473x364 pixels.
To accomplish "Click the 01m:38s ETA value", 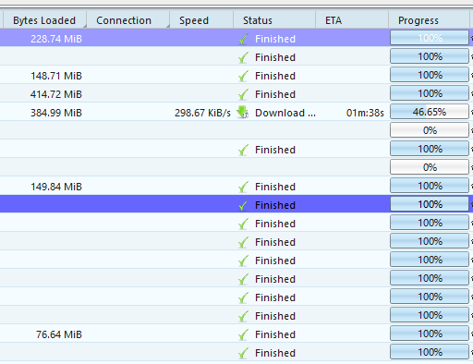I will [365, 113].
